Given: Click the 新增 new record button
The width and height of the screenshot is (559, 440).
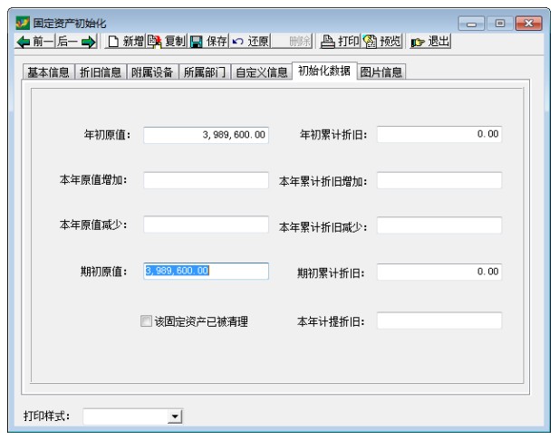Looking at the screenshot, I should tap(125, 42).
